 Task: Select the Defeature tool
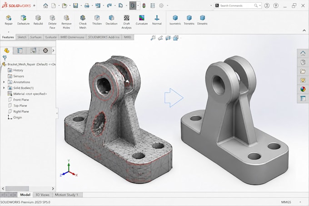[23, 18]
